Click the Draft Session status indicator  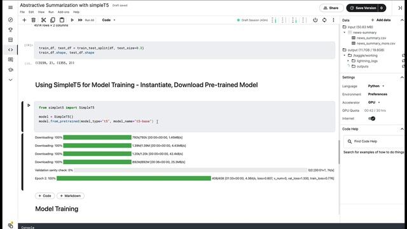(x=252, y=20)
